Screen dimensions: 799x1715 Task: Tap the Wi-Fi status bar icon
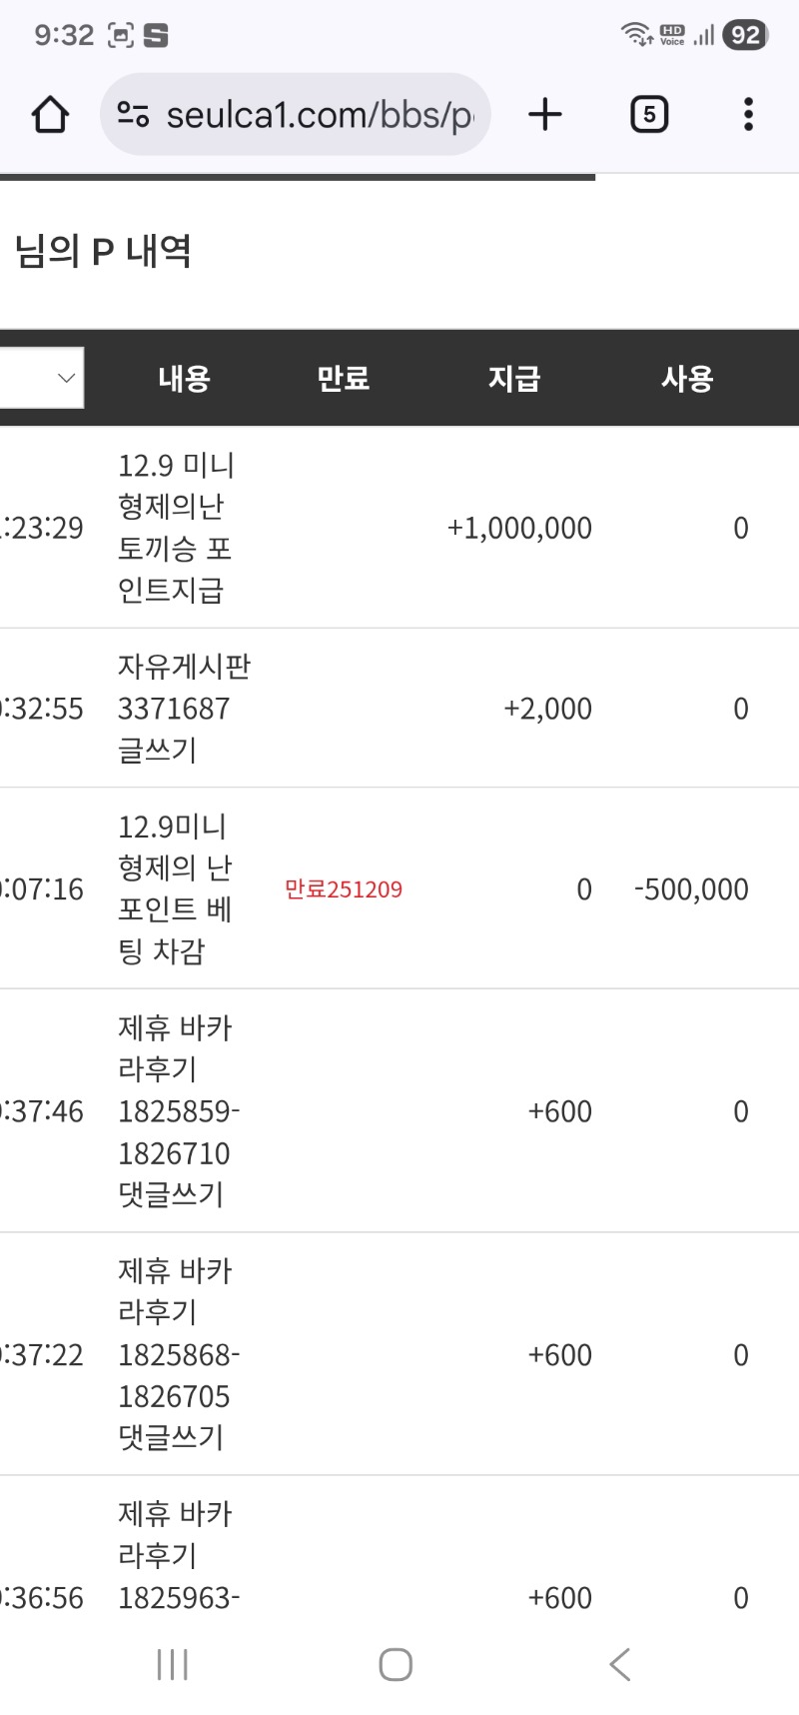click(x=635, y=33)
